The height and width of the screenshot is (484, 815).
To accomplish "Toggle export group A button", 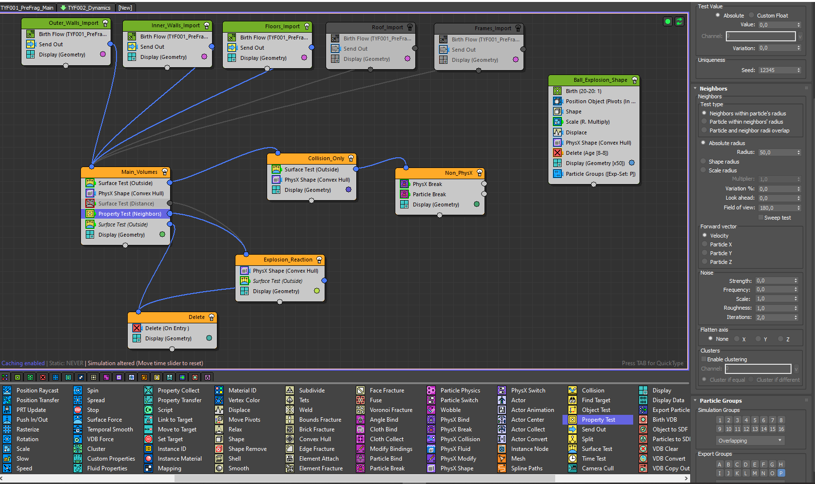I will pos(719,464).
